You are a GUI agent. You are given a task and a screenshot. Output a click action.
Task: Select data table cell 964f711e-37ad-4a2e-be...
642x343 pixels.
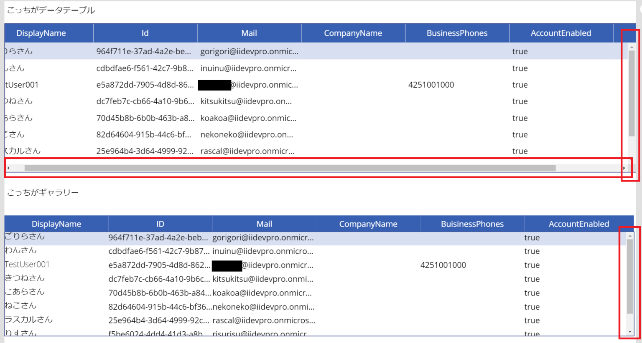[x=144, y=51]
